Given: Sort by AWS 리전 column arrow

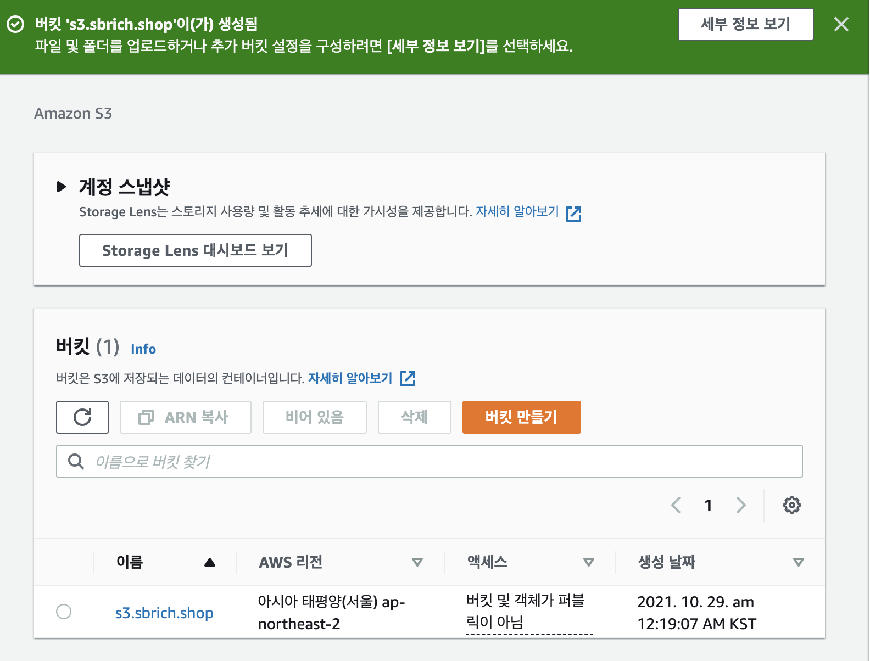Looking at the screenshot, I should (x=417, y=562).
